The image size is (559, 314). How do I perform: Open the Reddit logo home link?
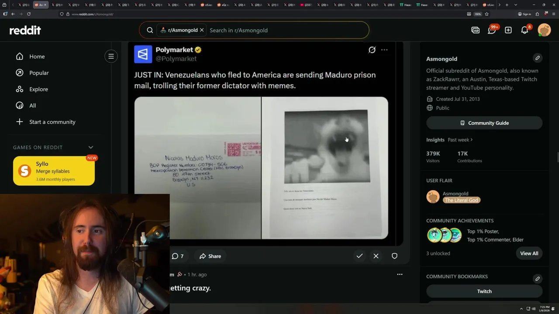click(25, 30)
